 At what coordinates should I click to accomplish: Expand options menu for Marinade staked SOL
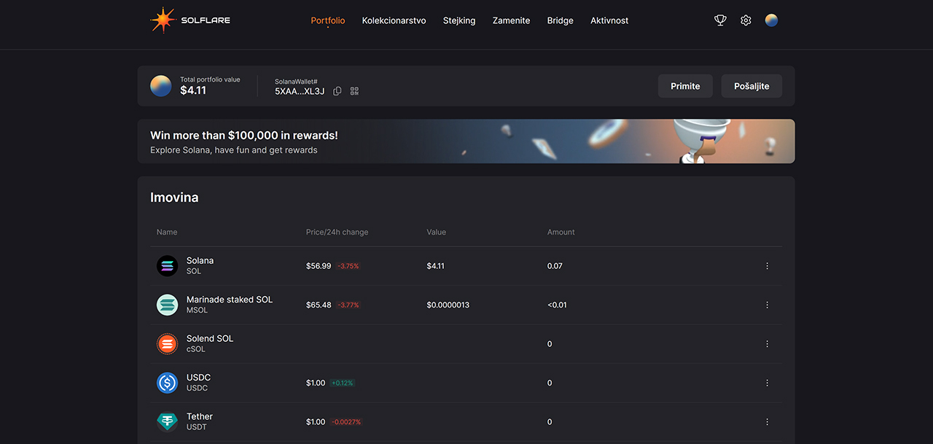tap(767, 305)
